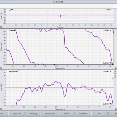Click coherence threshold triangle marker on magnitude plot
This screenshot has width=117, height=117.
point(113,78)
